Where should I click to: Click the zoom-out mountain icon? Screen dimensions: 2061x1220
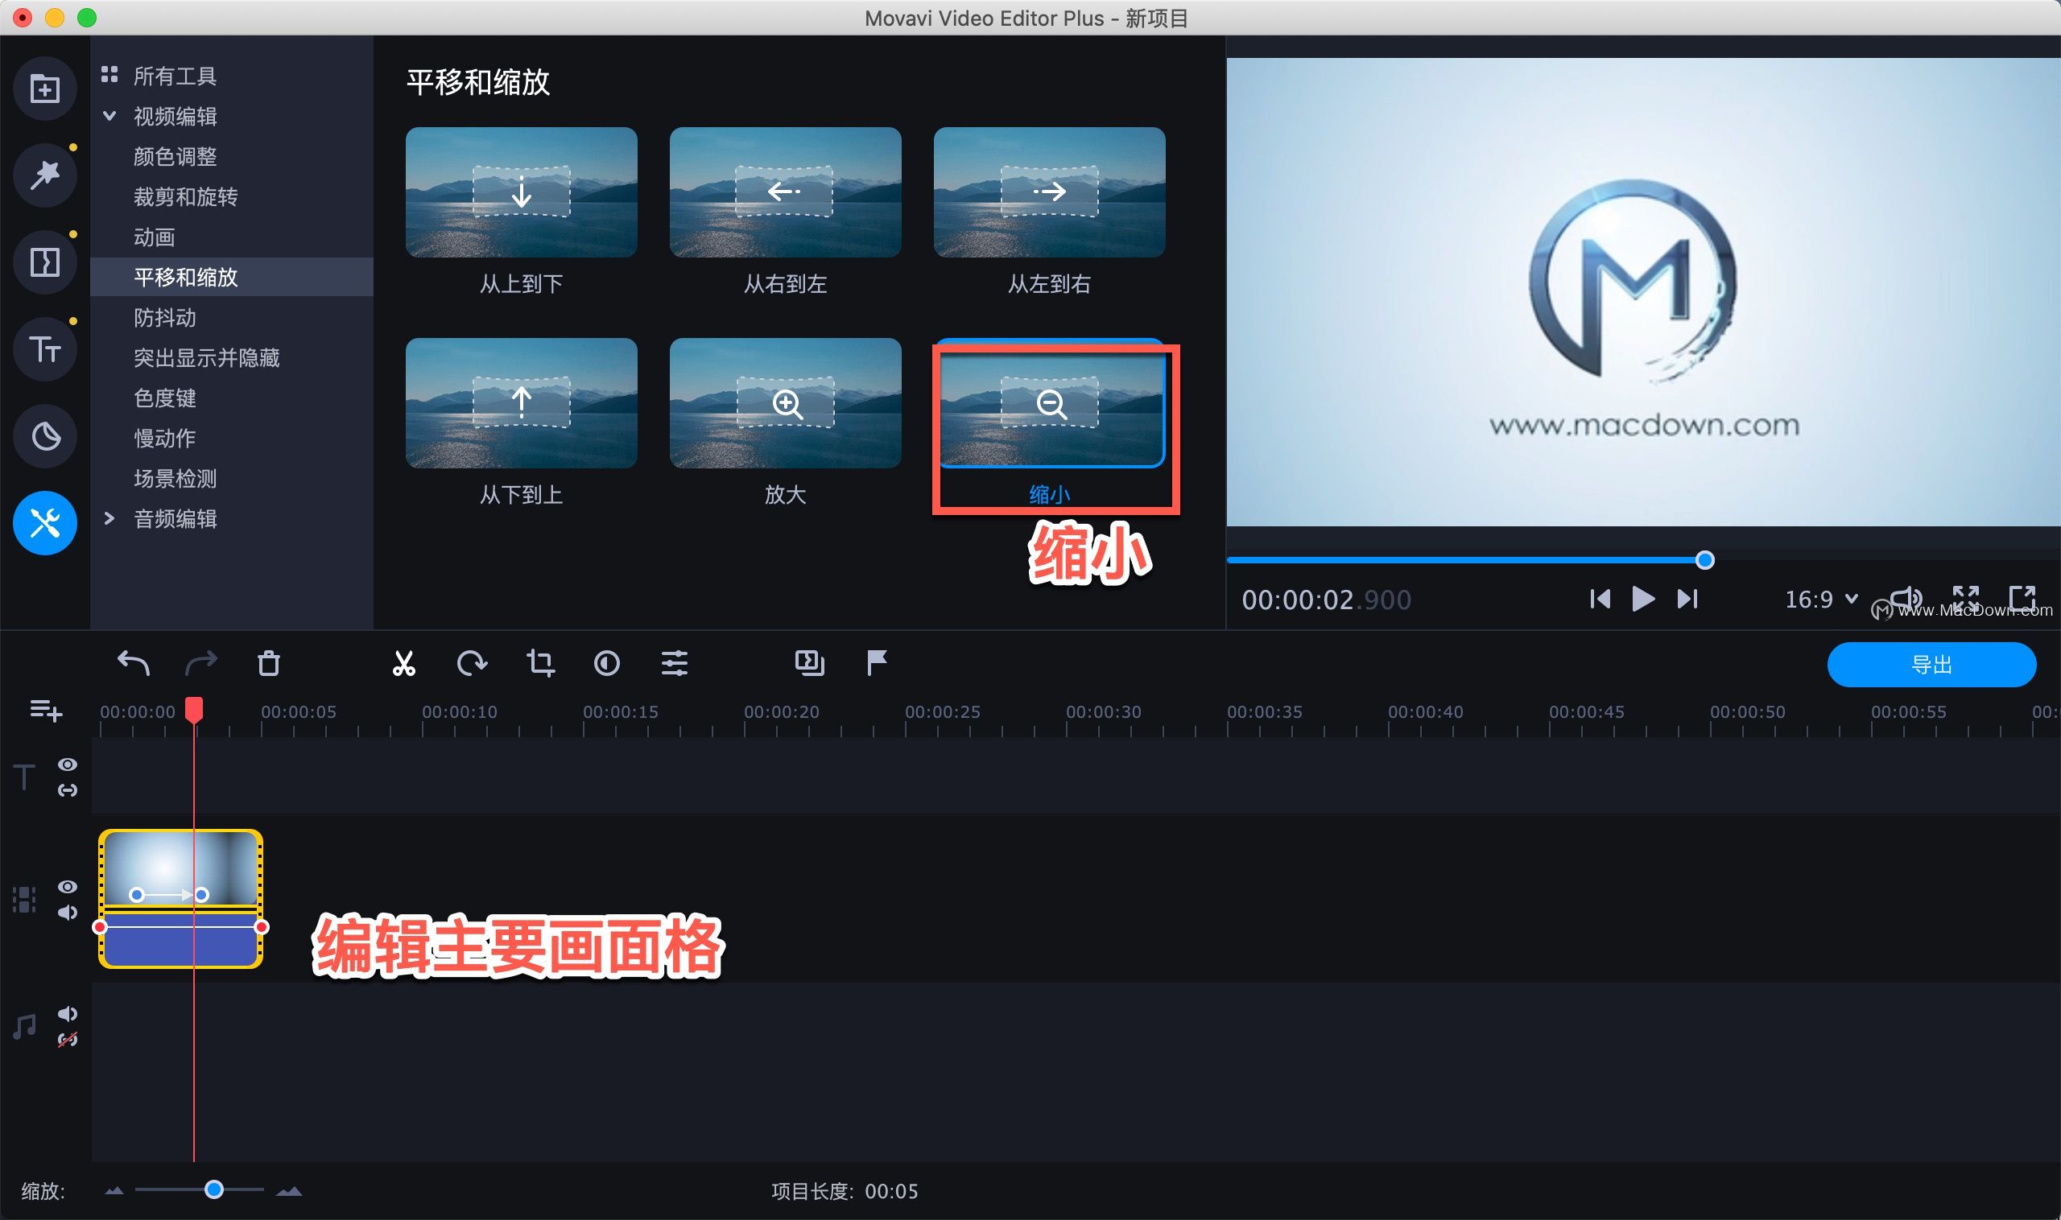(114, 1190)
